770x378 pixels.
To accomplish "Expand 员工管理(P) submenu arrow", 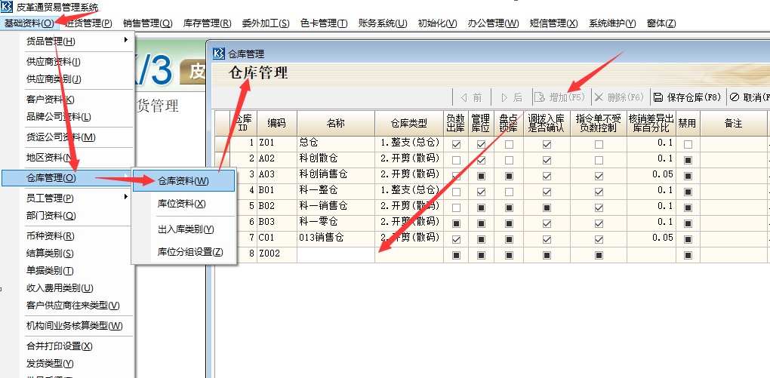I will coord(126,197).
